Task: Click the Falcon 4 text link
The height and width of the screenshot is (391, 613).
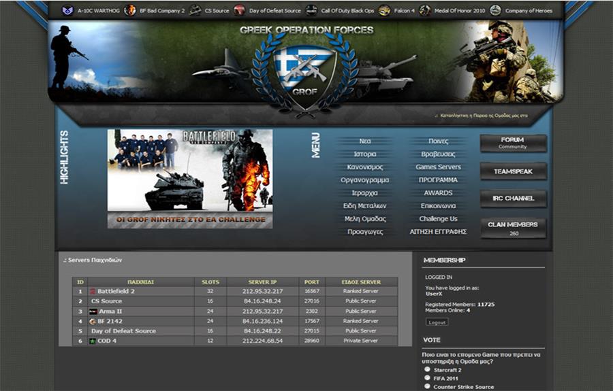Action: (x=404, y=11)
